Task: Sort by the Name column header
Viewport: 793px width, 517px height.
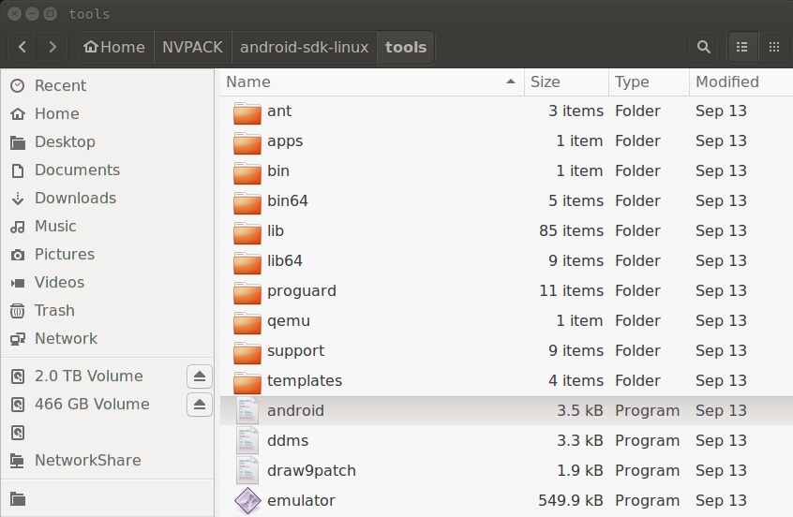Action: click(x=372, y=81)
